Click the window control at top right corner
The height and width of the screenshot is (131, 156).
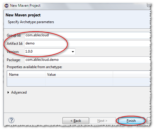click(x=149, y=5)
